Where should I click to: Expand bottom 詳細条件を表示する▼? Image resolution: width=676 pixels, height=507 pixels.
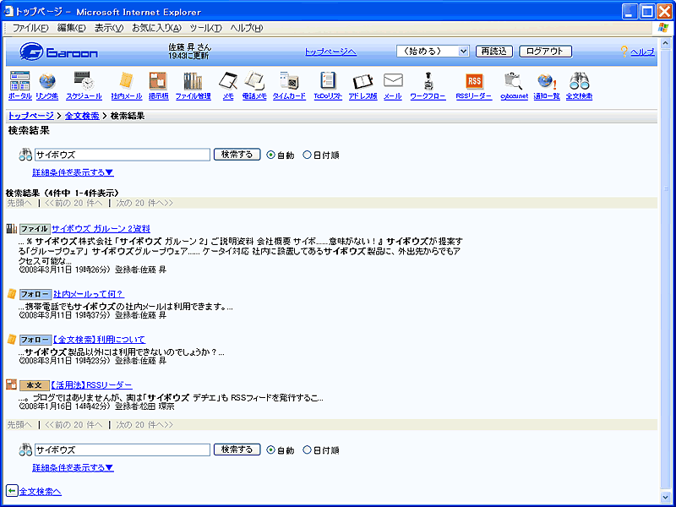tap(73, 468)
